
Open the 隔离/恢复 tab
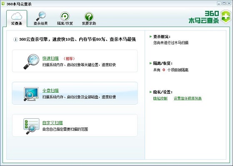[65, 23]
